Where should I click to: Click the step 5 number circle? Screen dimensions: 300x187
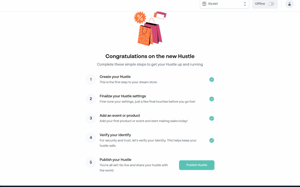[91, 162]
